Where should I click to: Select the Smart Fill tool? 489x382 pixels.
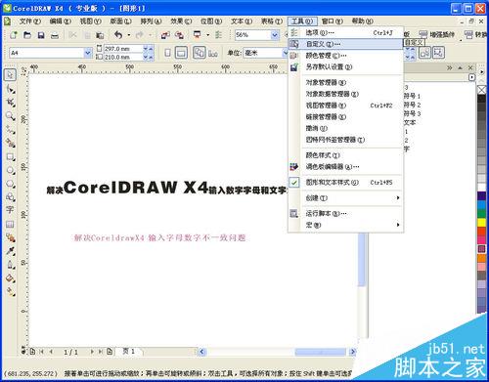(x=11, y=143)
